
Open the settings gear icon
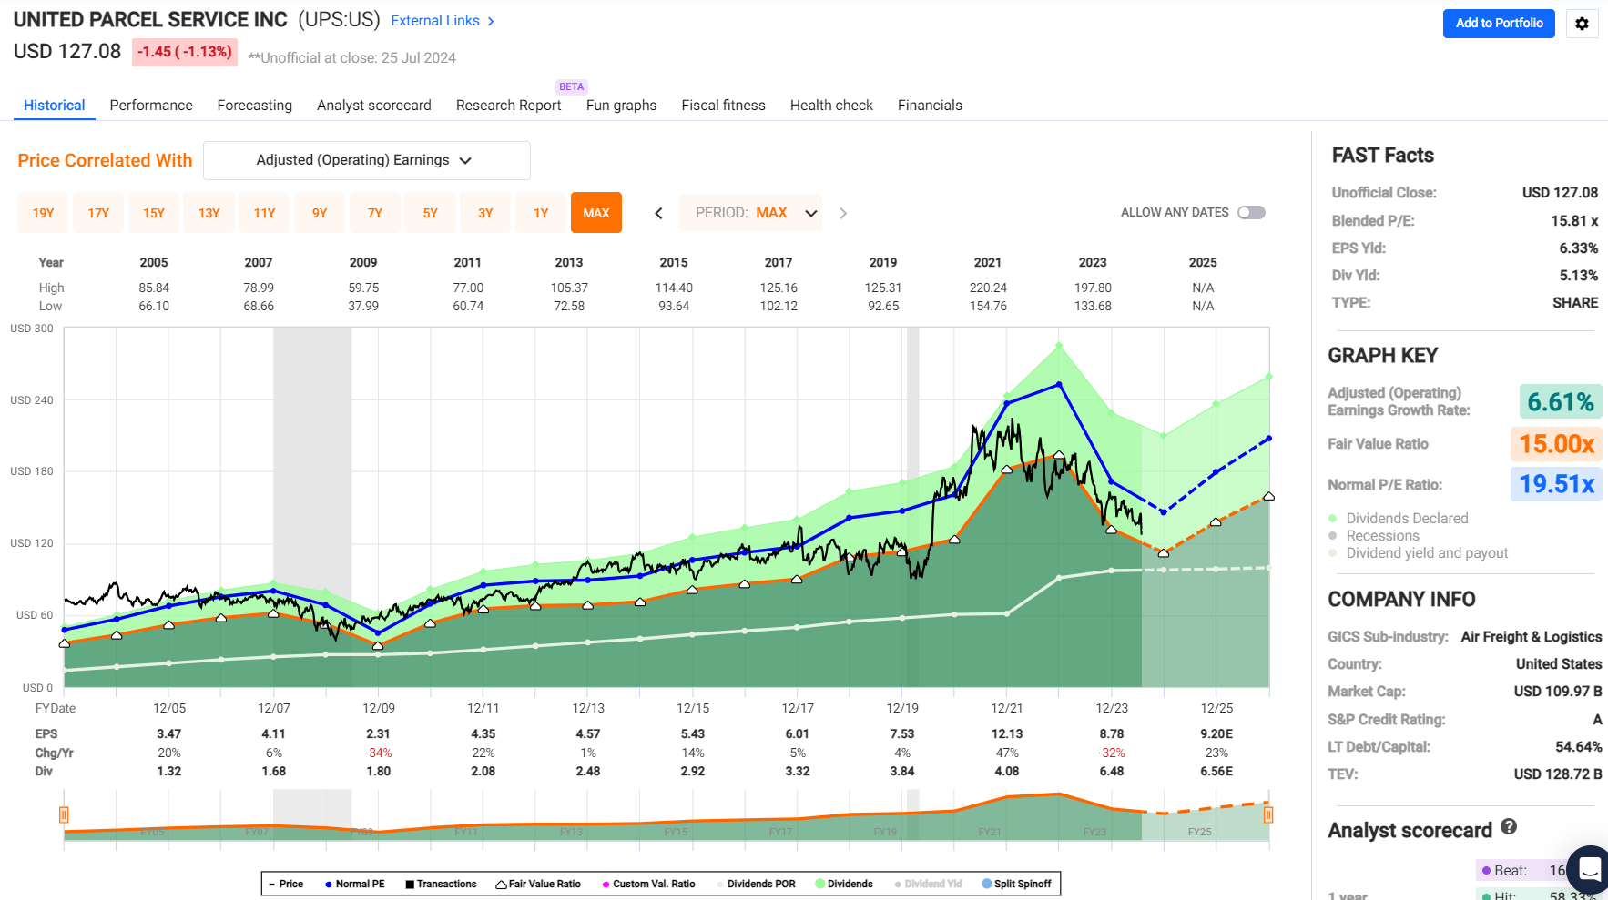pyautogui.click(x=1583, y=24)
